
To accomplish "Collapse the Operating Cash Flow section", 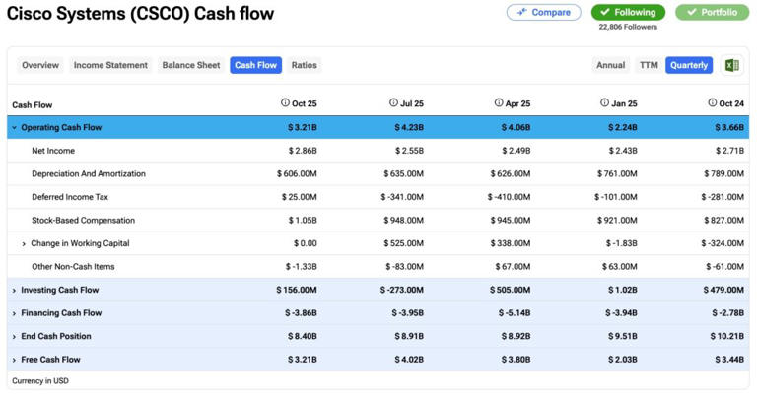I will [14, 128].
